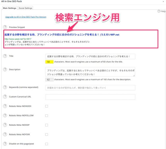Screen dimensions: 166x149
Task: Click help icon beside Robots Meta NOYDIR
Action: tap(5, 134)
